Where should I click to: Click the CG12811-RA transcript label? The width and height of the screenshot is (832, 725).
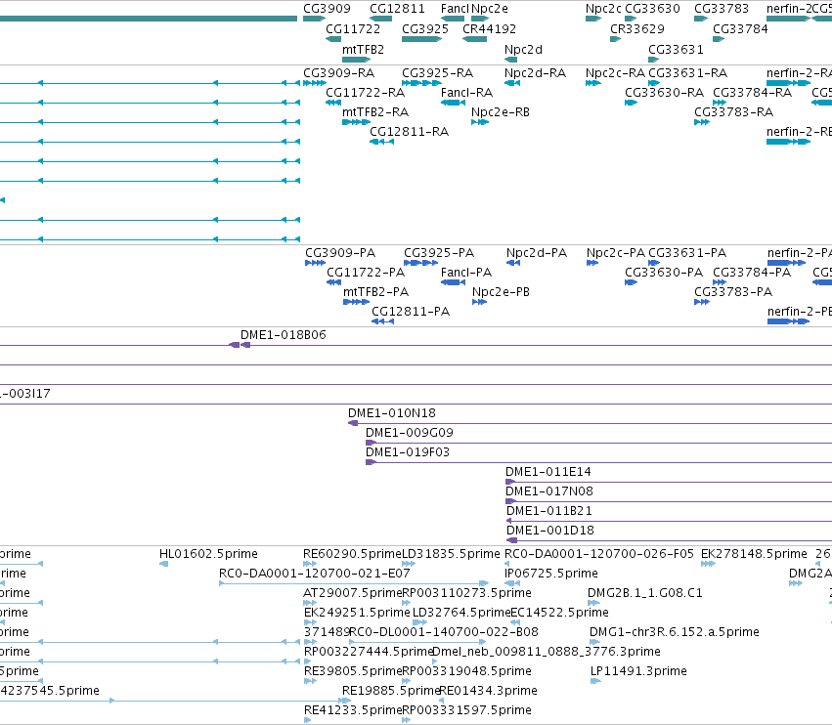pyautogui.click(x=409, y=132)
